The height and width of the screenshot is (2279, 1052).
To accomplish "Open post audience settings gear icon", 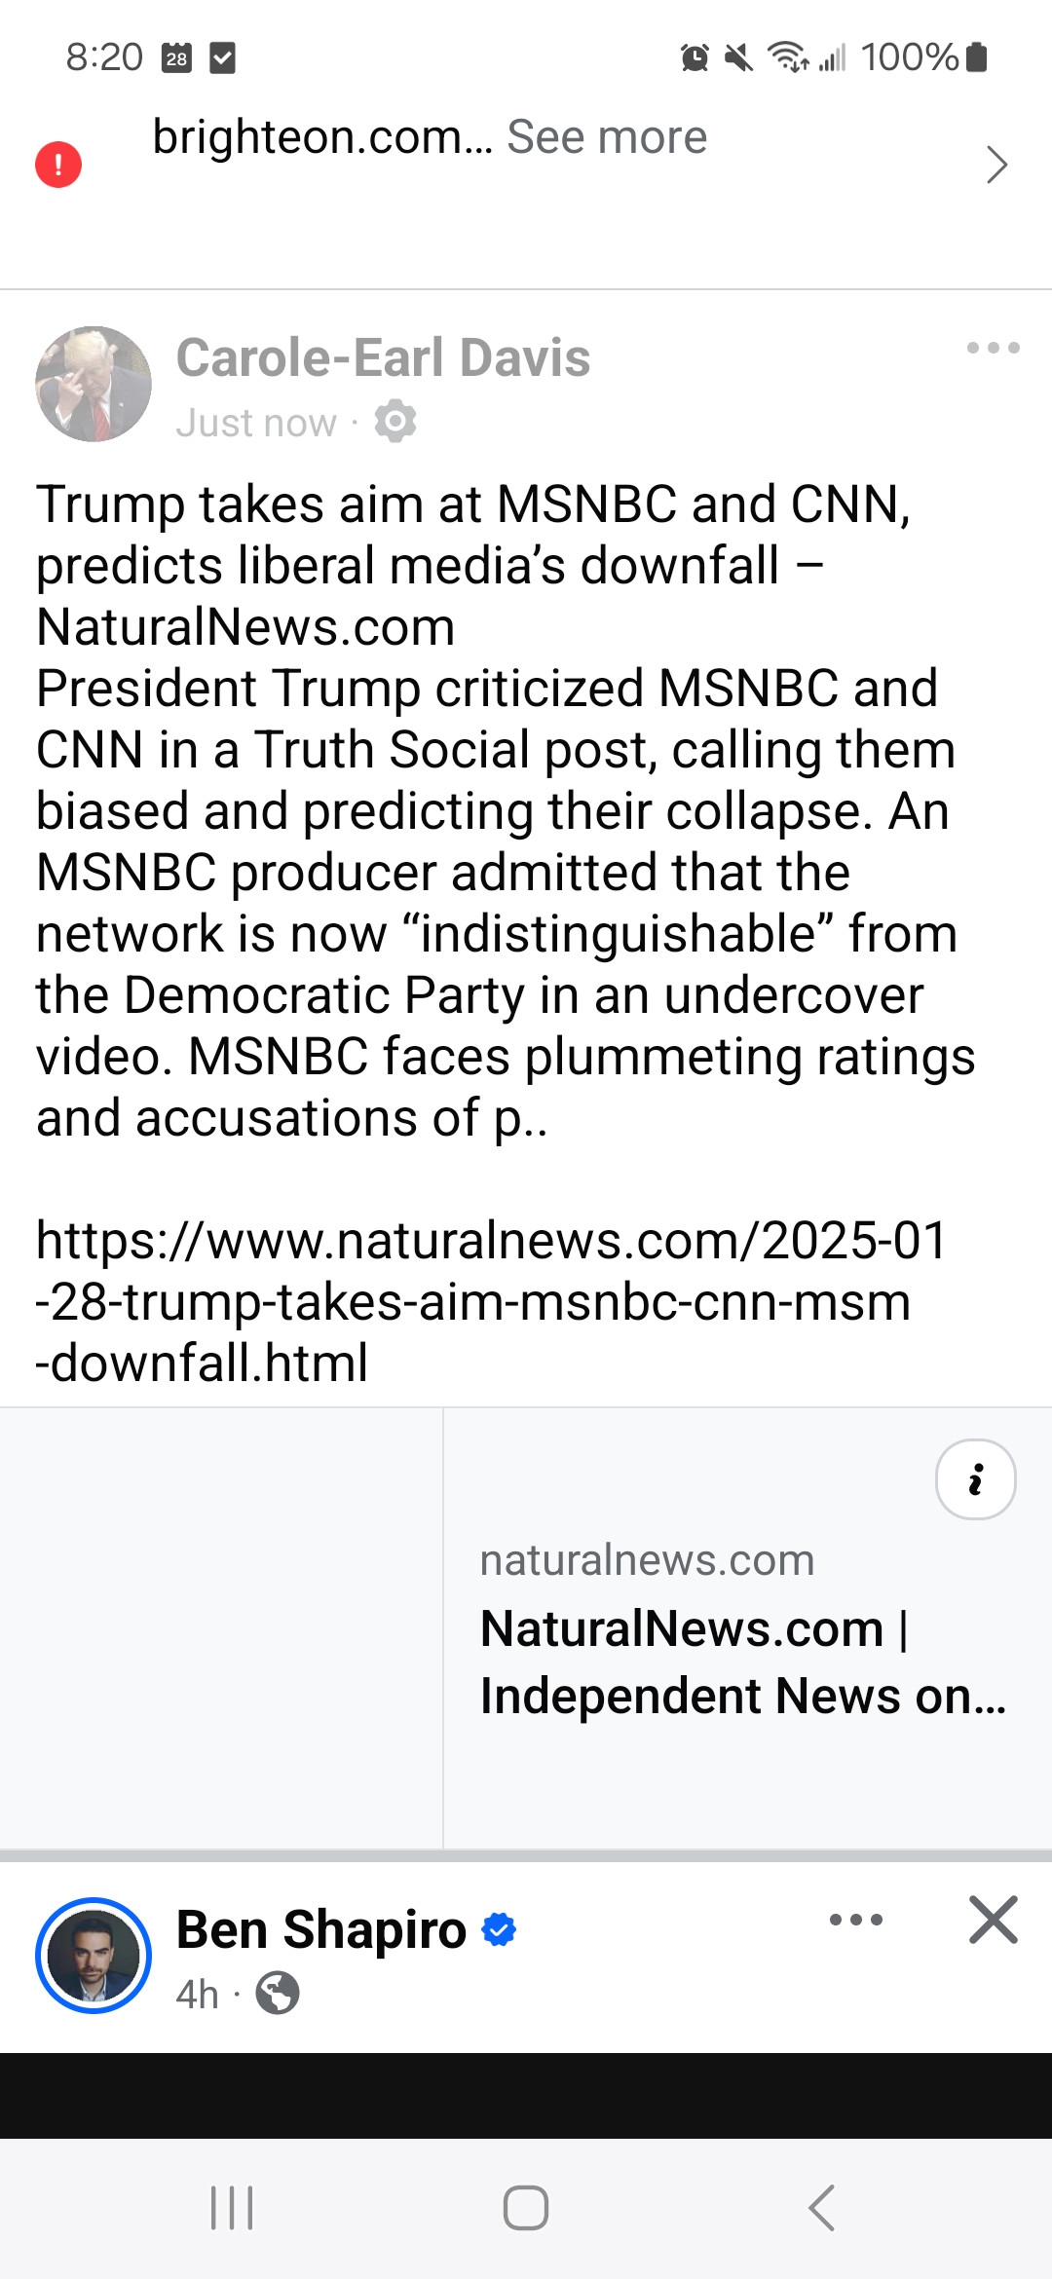I will pyautogui.click(x=395, y=422).
